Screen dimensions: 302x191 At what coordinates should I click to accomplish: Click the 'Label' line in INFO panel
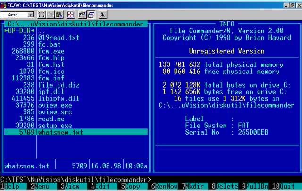tap(210, 119)
